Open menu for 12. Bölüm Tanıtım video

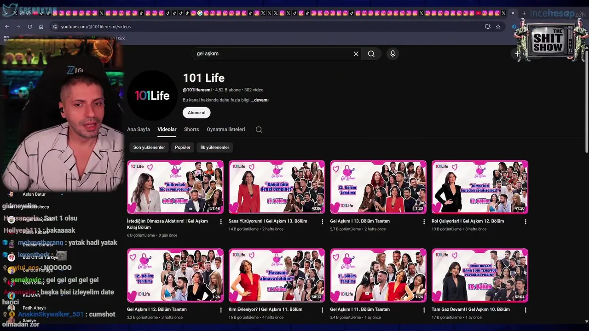coord(221,310)
